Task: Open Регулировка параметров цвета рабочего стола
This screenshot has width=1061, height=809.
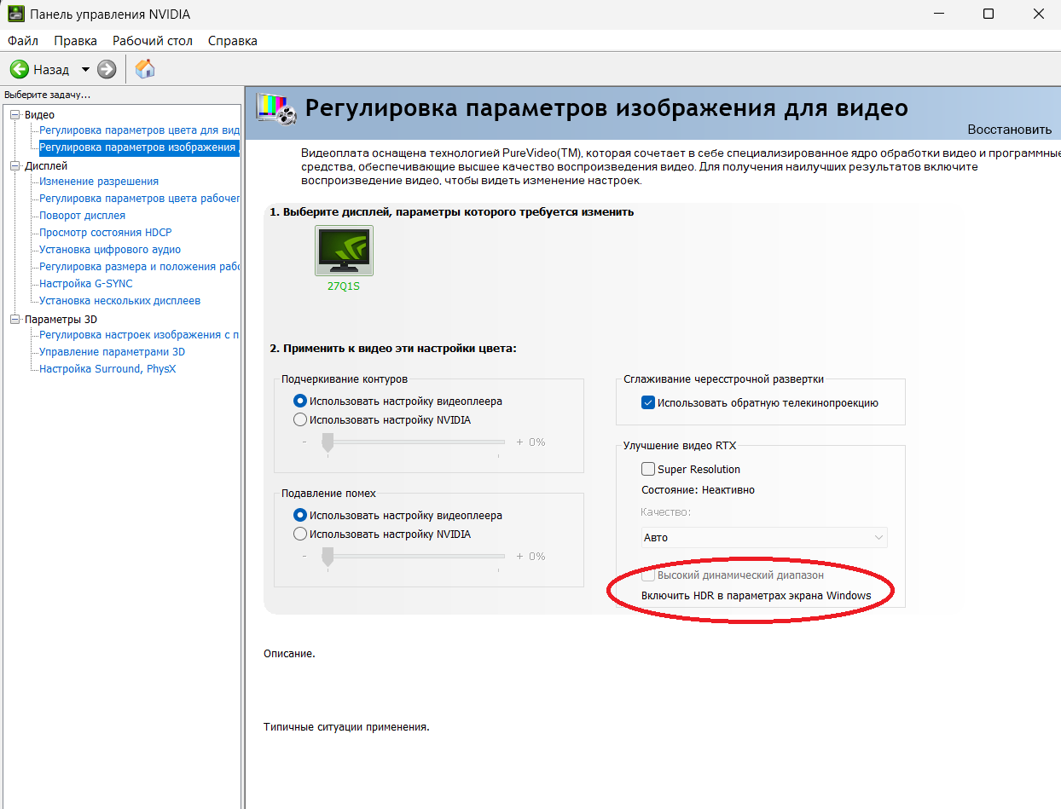Action: (140, 199)
